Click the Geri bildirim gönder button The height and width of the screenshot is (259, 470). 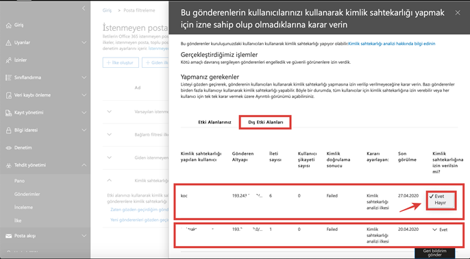click(434, 253)
